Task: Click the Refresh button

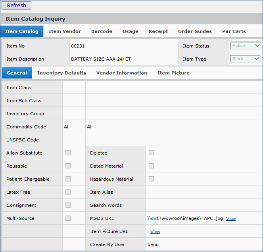Action: 17,6
